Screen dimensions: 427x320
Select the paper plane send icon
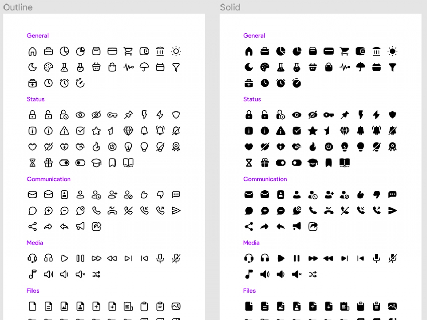coord(176,211)
